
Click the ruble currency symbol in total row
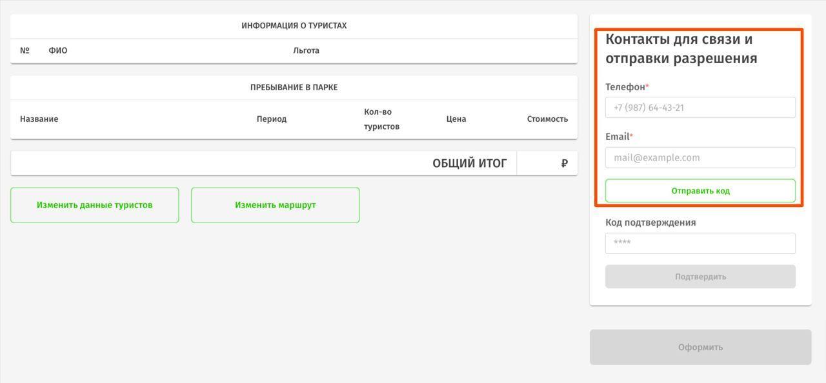coord(565,164)
